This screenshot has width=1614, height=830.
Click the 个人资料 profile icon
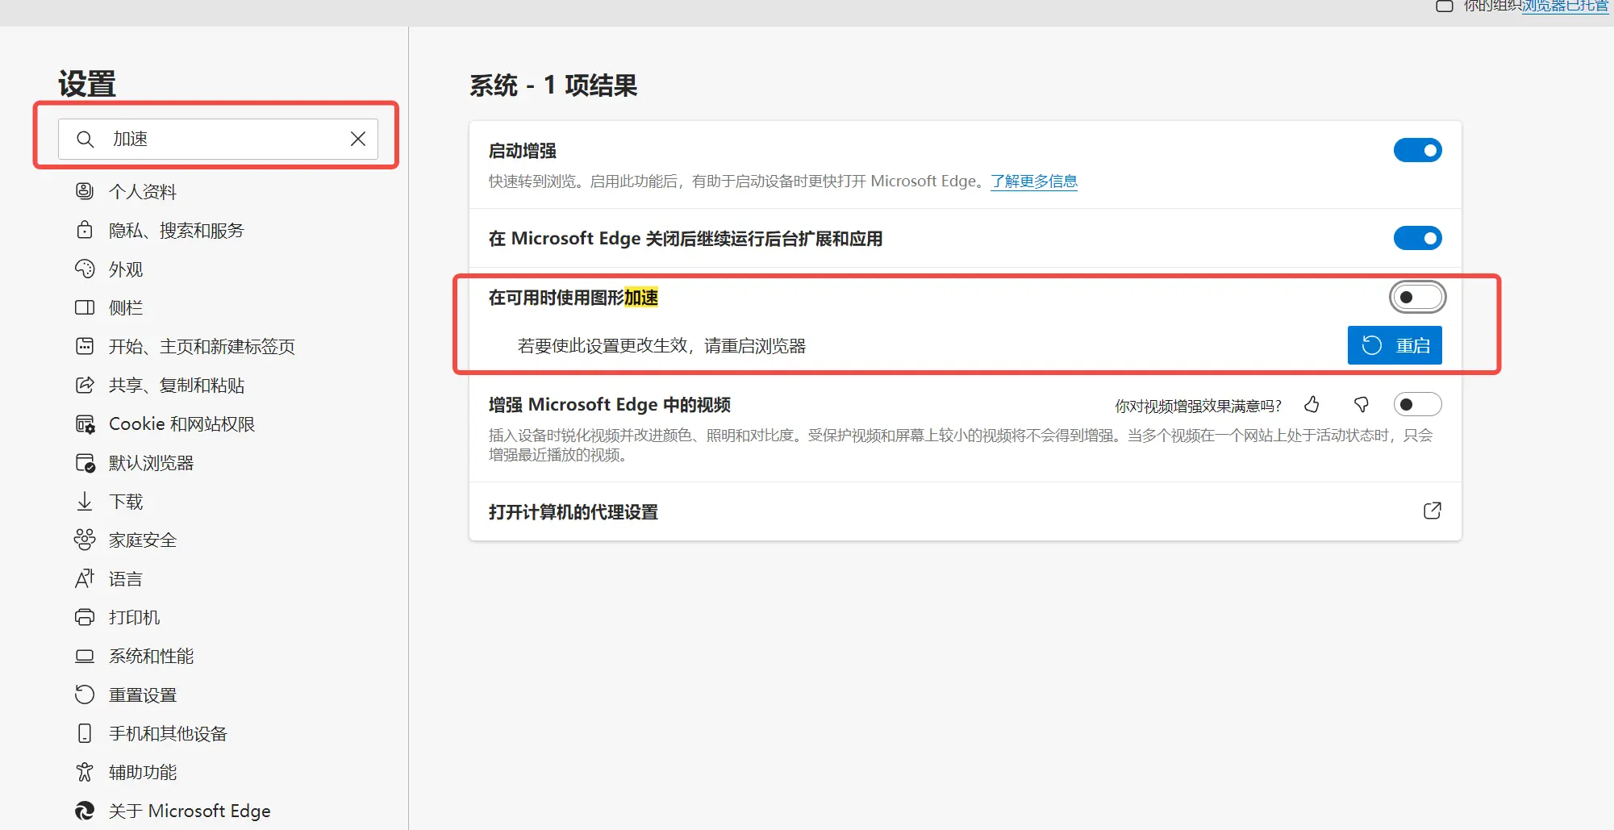point(85,191)
